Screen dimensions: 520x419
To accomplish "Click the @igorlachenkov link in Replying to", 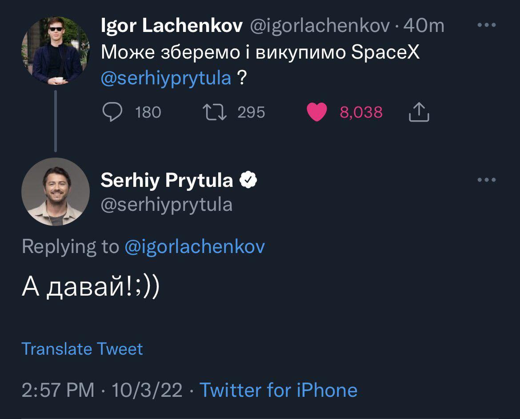I will pyautogui.click(x=194, y=246).
